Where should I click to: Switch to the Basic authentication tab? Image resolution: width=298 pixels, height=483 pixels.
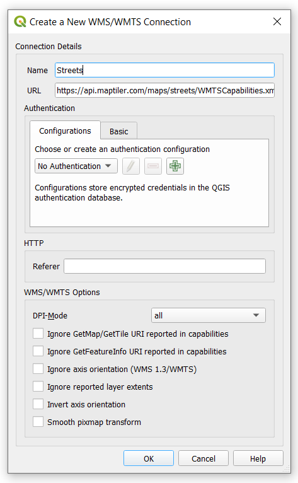click(119, 131)
